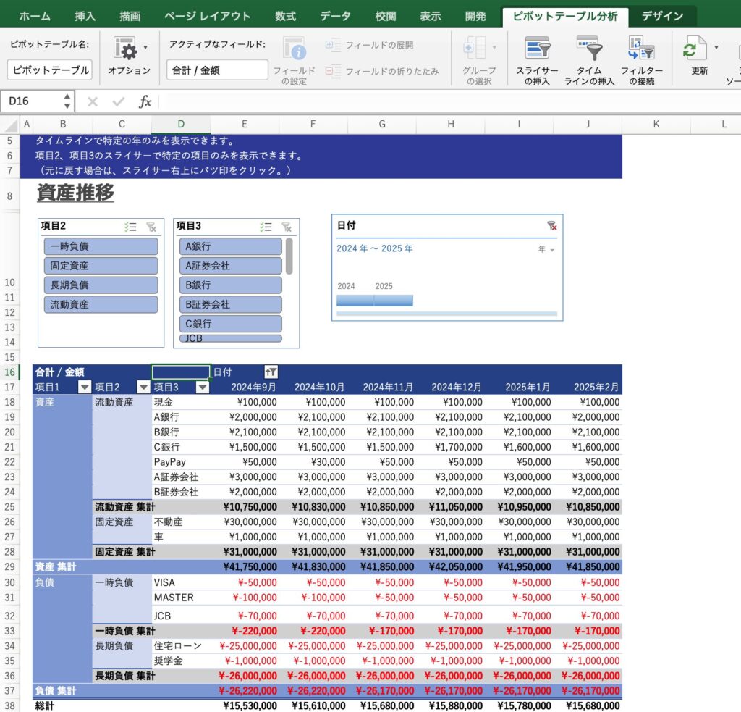Viewport: 741px width, 712px height.
Task: Toggle the 流動資産 item in 項目2 slicer
Action: tap(101, 304)
